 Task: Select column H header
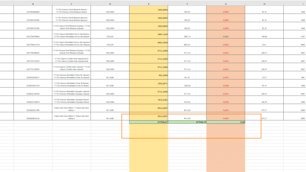264,4
